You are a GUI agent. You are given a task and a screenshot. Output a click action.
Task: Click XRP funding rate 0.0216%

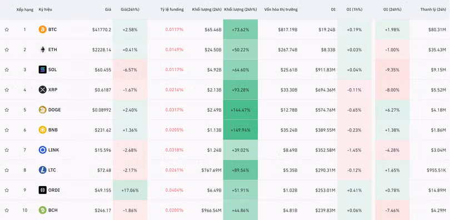click(174, 90)
